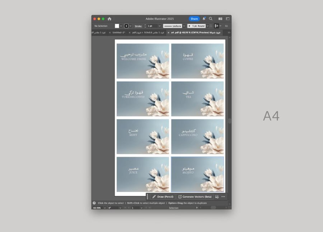The height and width of the screenshot is (232, 323).
Task: Select the Turkish Coffee card
Action: click(x=143, y=99)
